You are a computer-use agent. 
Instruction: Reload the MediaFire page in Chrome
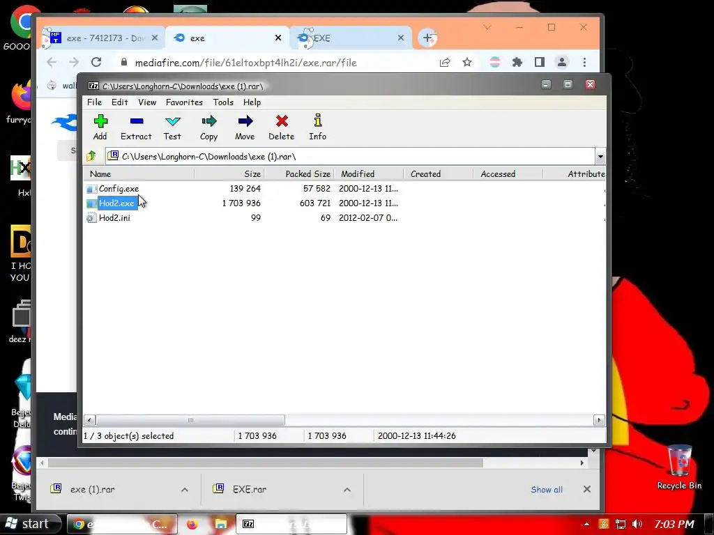point(96,62)
